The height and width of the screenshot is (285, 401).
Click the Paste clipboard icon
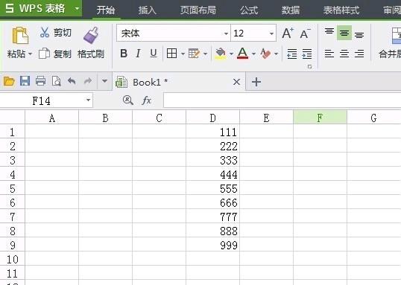(20, 35)
